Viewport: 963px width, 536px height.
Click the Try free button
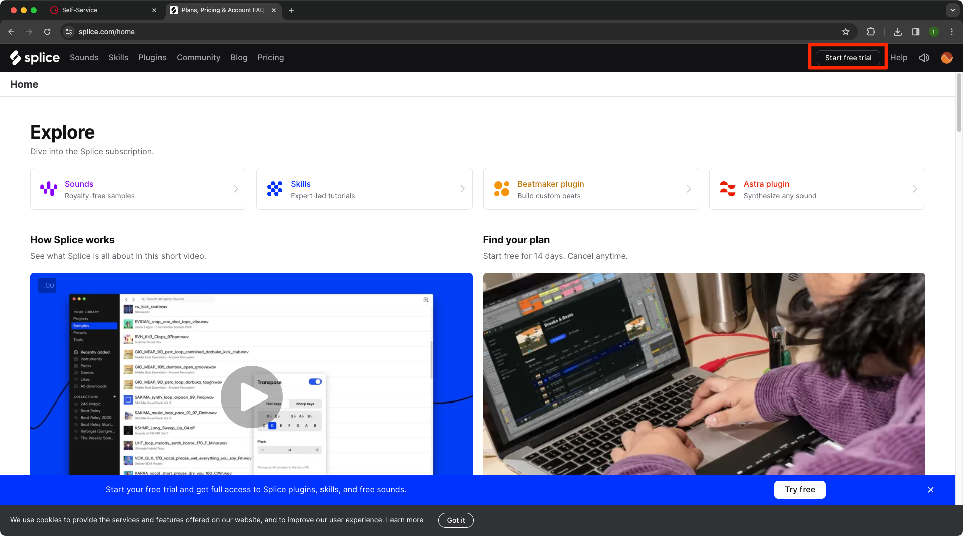(800, 490)
